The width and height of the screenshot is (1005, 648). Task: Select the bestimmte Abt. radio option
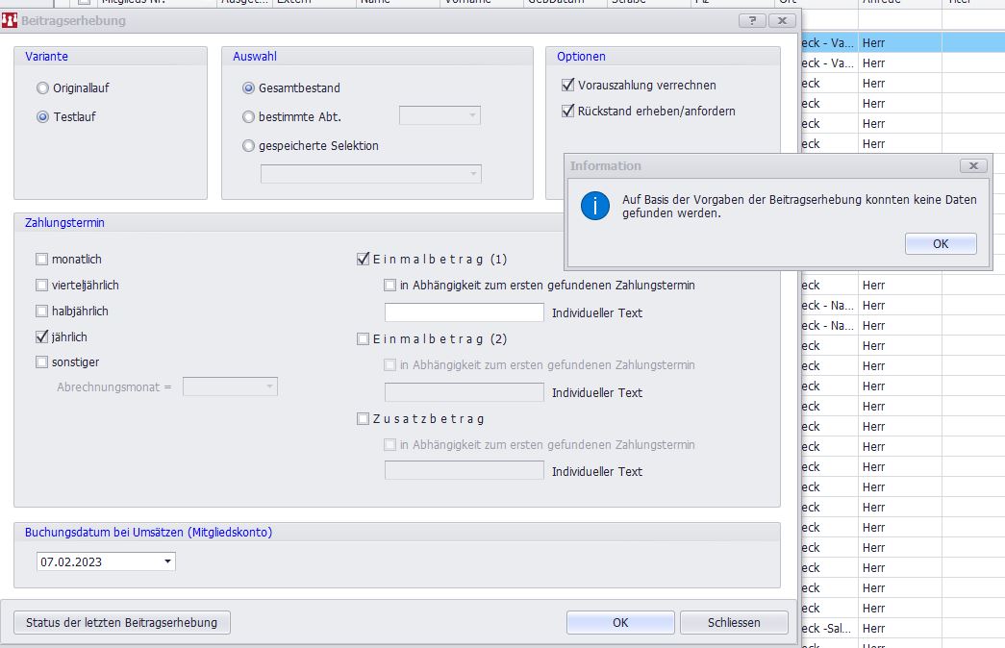[x=249, y=117]
